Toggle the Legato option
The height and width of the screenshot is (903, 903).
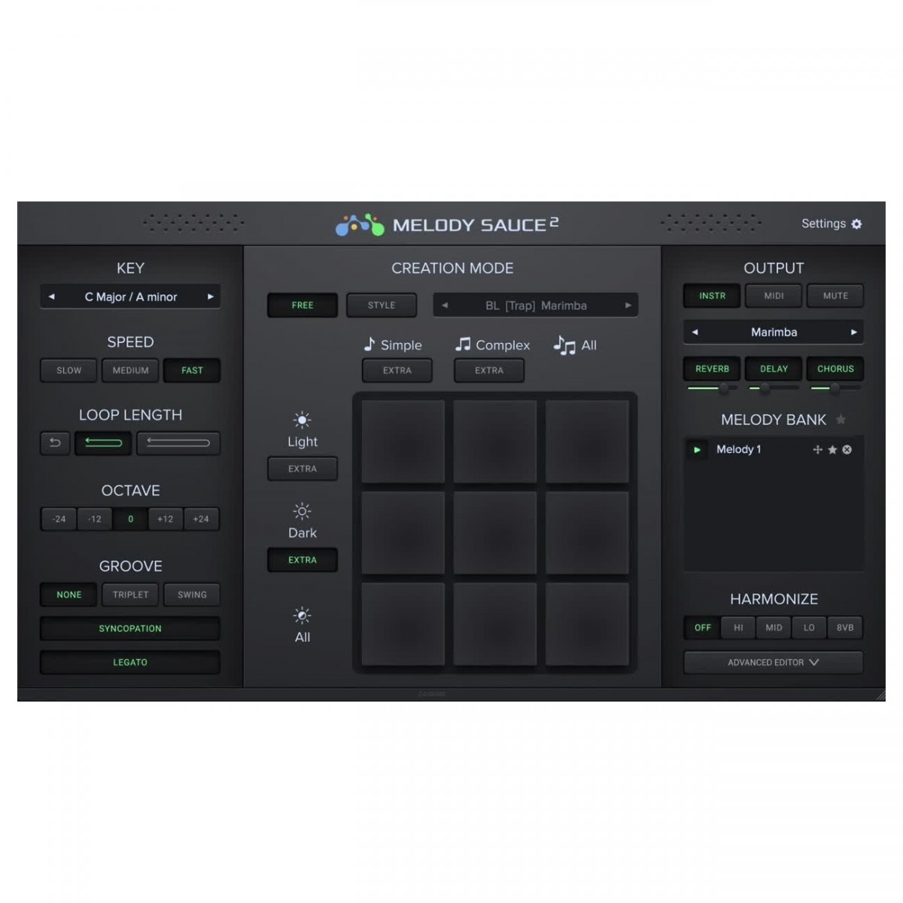130,662
